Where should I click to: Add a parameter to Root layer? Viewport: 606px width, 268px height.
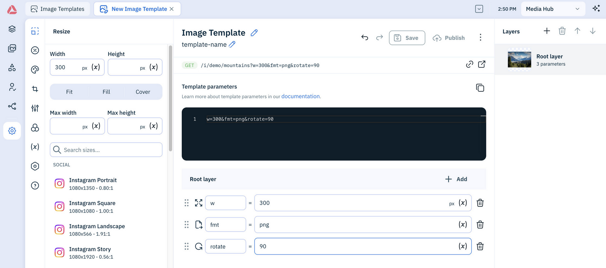pos(456,179)
